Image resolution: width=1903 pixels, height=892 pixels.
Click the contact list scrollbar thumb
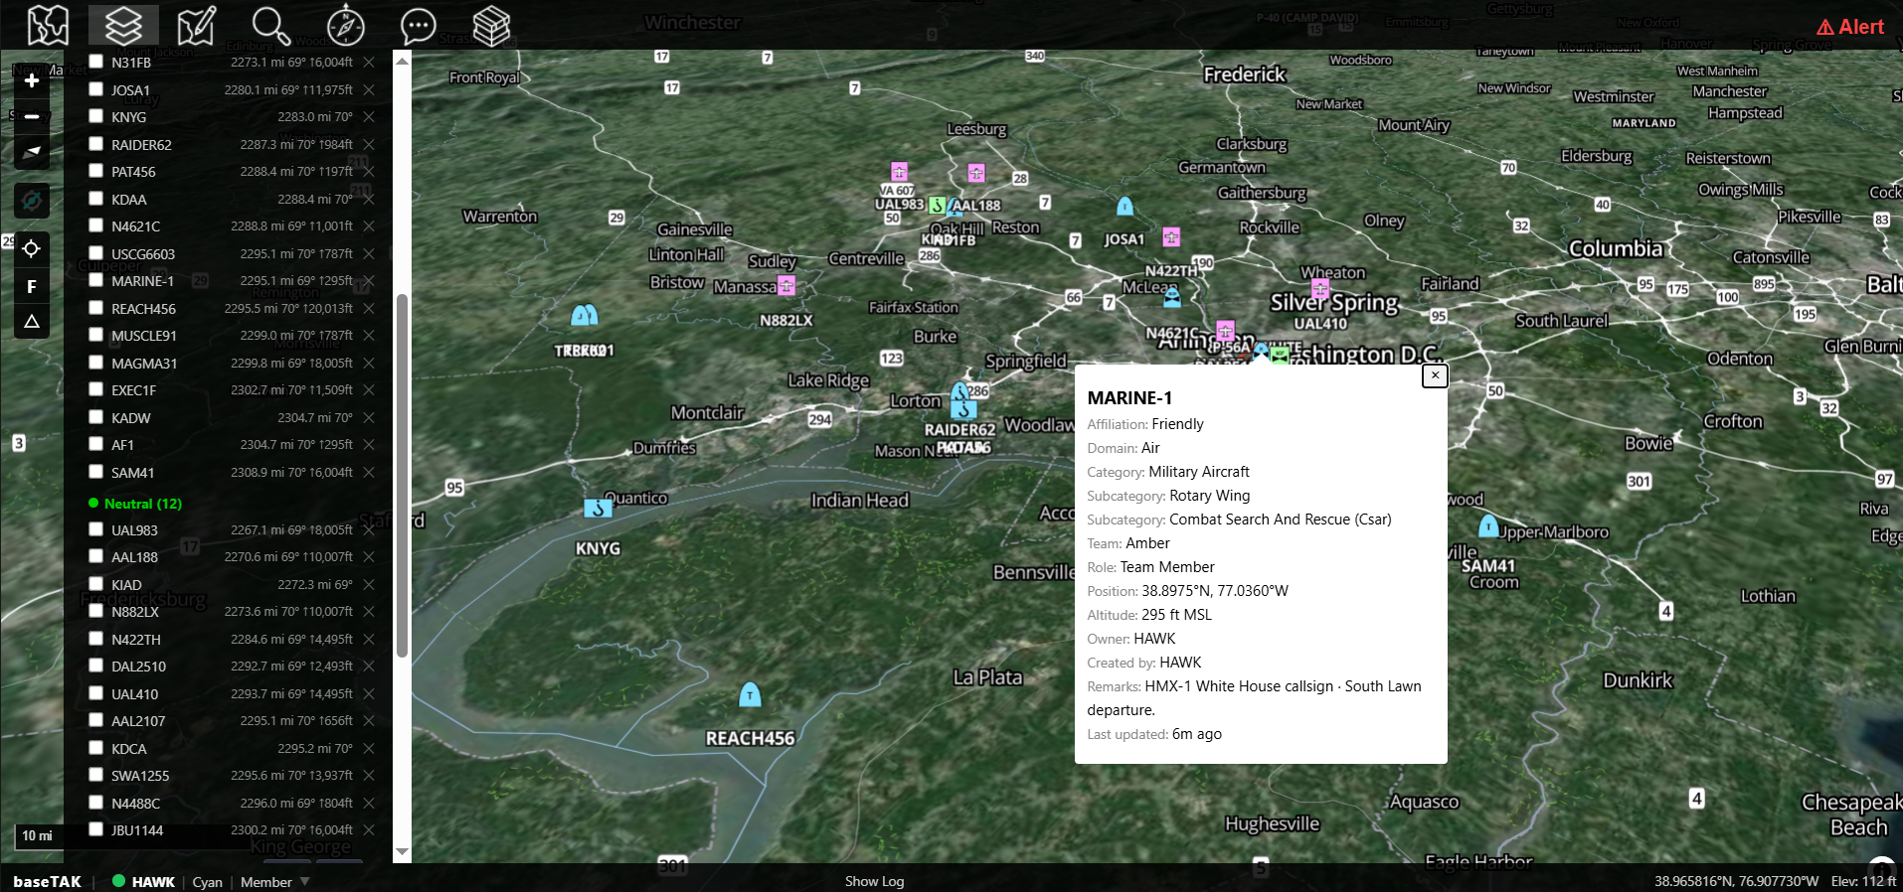pyautogui.click(x=402, y=475)
